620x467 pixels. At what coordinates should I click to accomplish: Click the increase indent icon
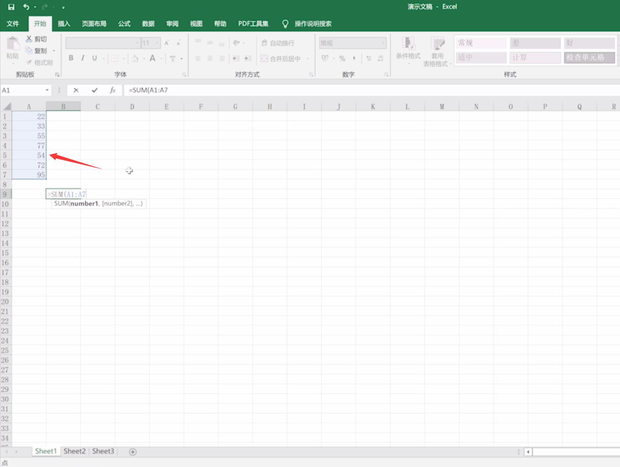point(247,58)
